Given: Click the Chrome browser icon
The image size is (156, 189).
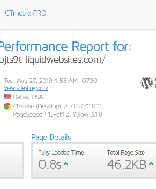Looking at the screenshot, I should [x=7, y=107].
